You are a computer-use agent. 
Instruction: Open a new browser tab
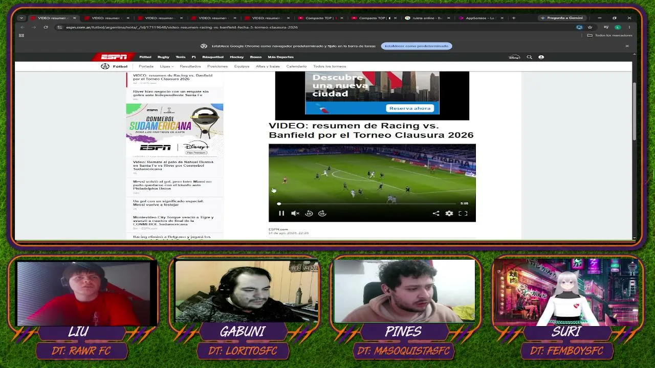coord(514,18)
